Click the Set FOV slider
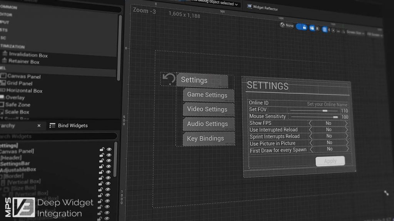Viewport: 394px width, 221px height. pyautogui.click(x=314, y=110)
